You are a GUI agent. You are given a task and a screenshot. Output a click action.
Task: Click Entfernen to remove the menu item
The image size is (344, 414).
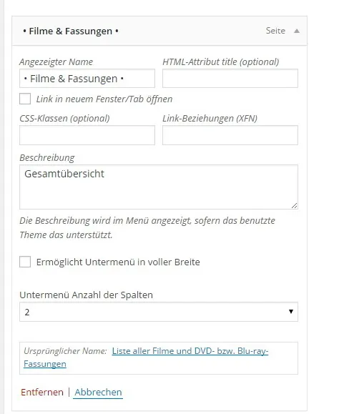(42, 392)
